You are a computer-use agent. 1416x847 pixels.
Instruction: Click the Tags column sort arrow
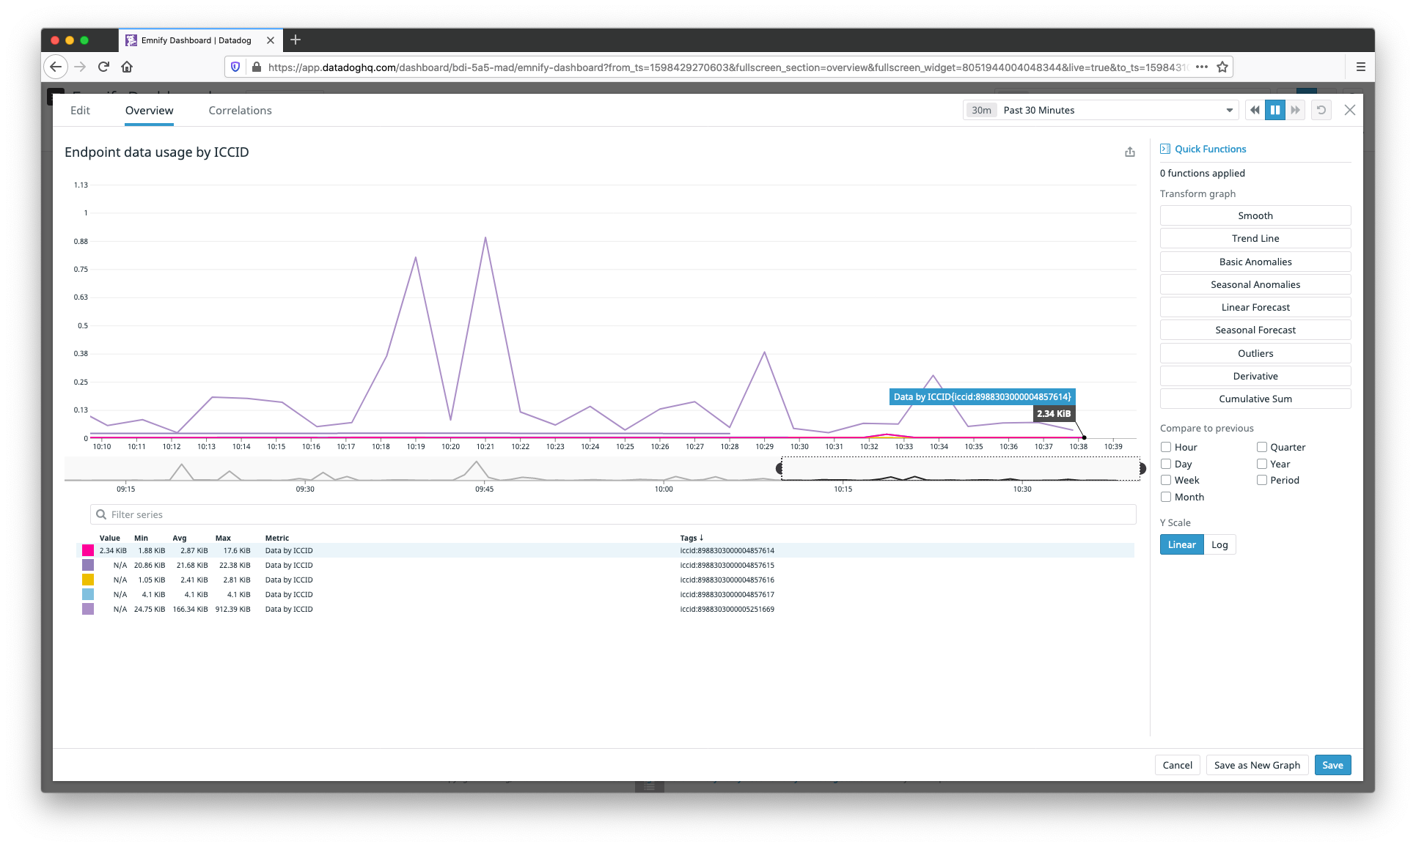[702, 537]
